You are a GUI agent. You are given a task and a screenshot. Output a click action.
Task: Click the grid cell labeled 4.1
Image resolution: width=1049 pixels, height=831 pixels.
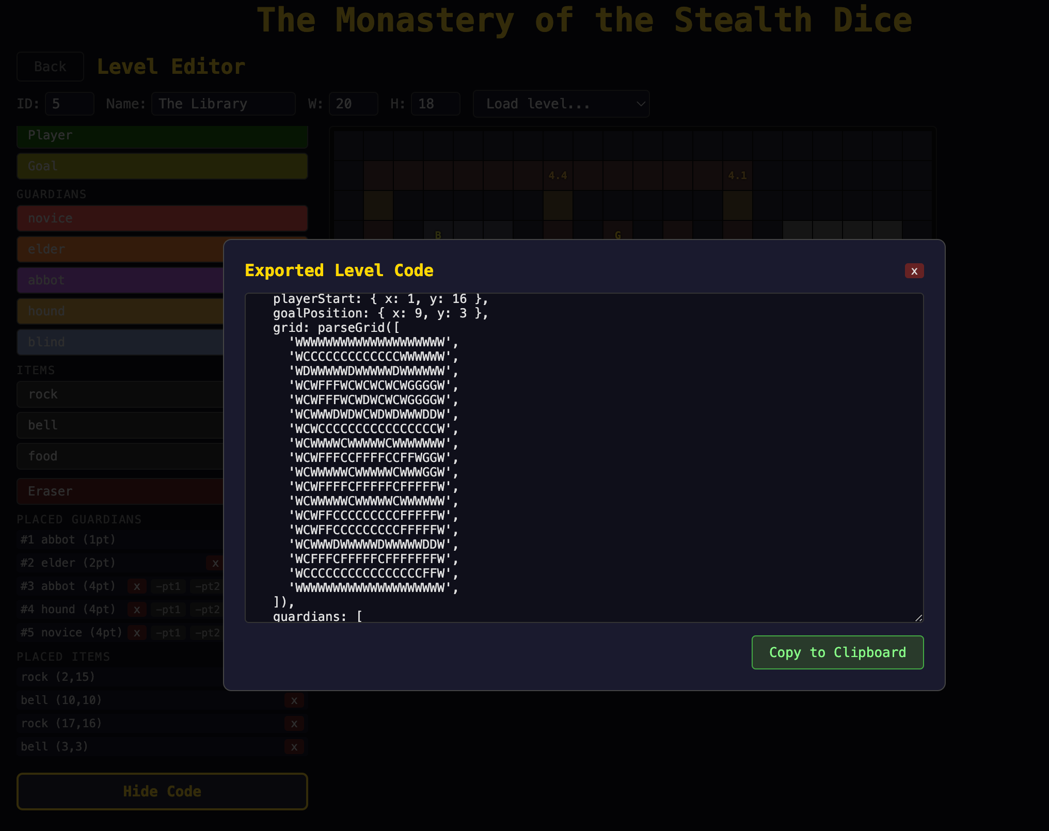tap(738, 175)
